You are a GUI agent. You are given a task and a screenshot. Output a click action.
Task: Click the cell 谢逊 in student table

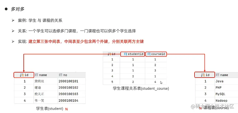46,88
